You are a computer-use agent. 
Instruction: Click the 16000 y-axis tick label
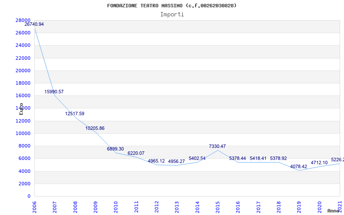click(23, 95)
